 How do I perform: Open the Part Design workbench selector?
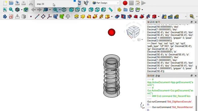pyautogui.click(x=105, y=3)
